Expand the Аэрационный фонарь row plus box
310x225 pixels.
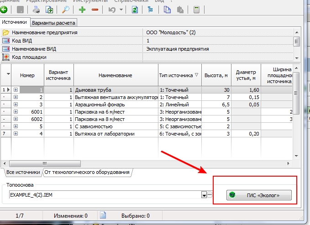pyautogui.click(x=16, y=105)
